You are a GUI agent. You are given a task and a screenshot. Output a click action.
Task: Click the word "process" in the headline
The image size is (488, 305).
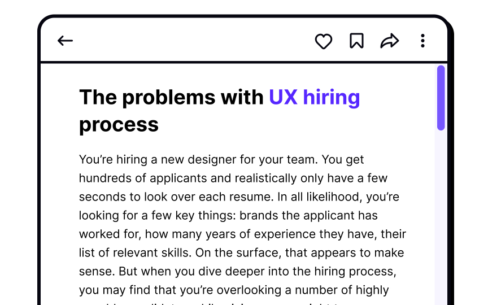(x=119, y=124)
